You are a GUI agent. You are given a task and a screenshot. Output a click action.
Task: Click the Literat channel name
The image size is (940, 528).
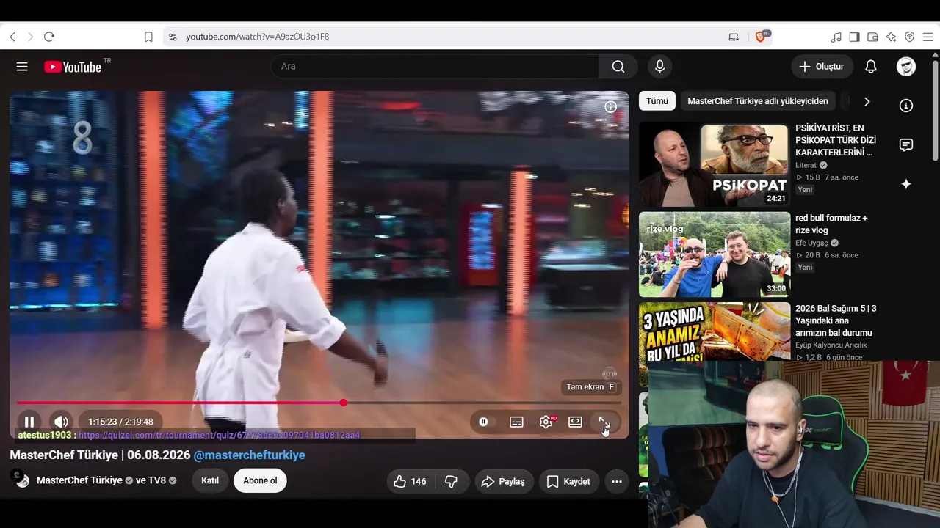click(806, 165)
